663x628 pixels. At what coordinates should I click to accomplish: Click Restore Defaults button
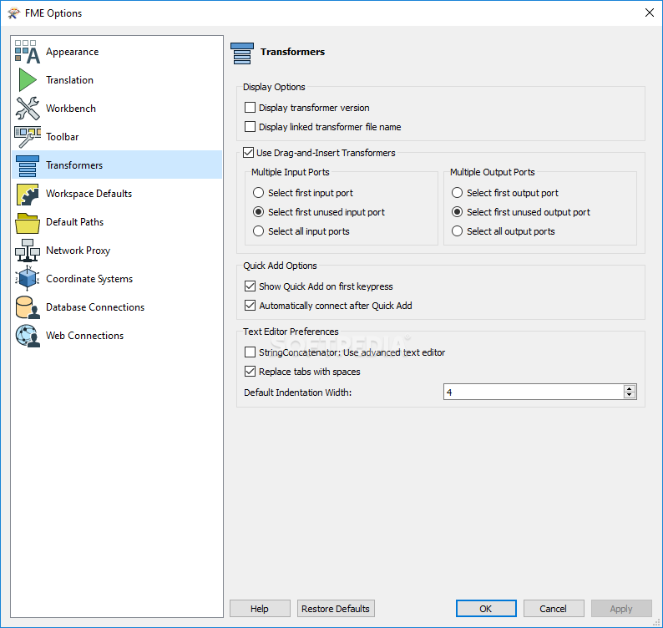tap(336, 609)
